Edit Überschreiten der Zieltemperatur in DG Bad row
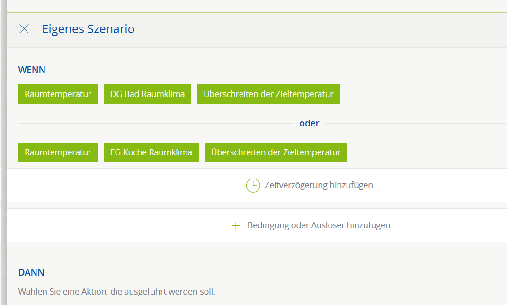The image size is (507, 305). coord(268,94)
